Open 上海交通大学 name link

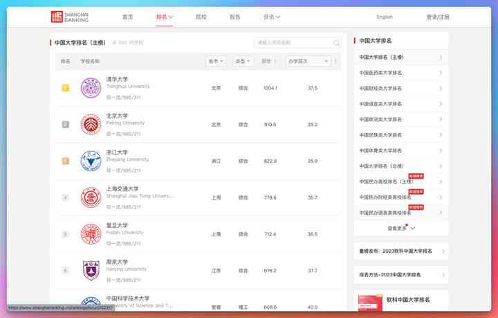[x=122, y=189]
